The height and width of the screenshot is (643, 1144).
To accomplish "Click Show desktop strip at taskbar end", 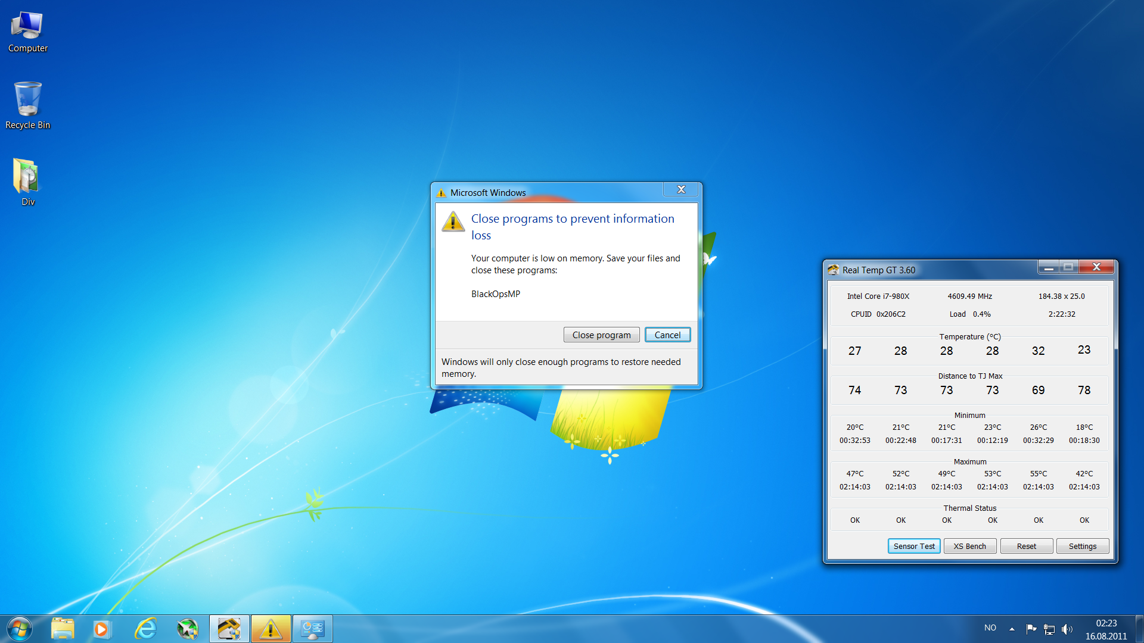I will [x=1139, y=629].
